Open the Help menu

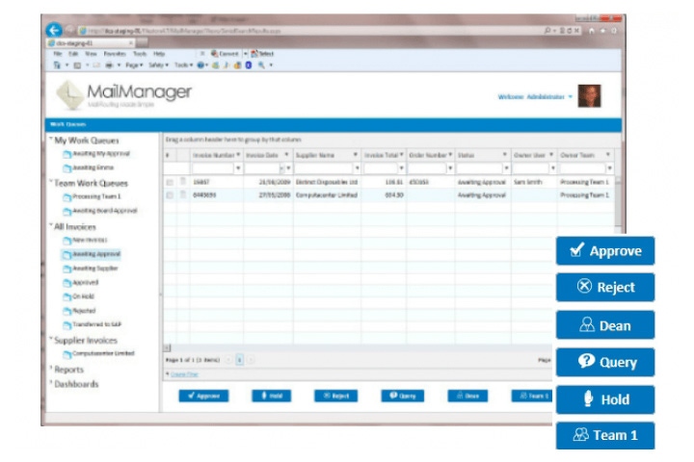click(x=159, y=54)
